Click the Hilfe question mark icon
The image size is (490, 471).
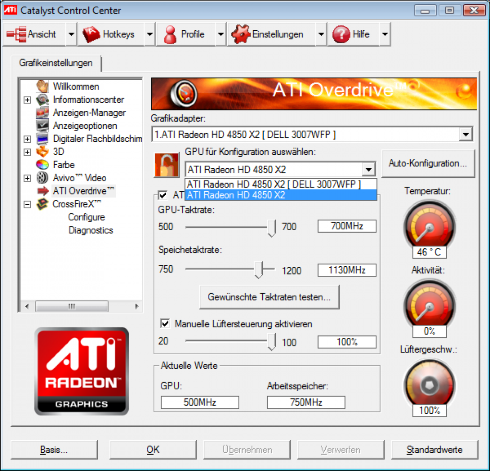point(341,34)
